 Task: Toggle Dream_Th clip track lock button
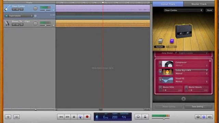[22, 25]
